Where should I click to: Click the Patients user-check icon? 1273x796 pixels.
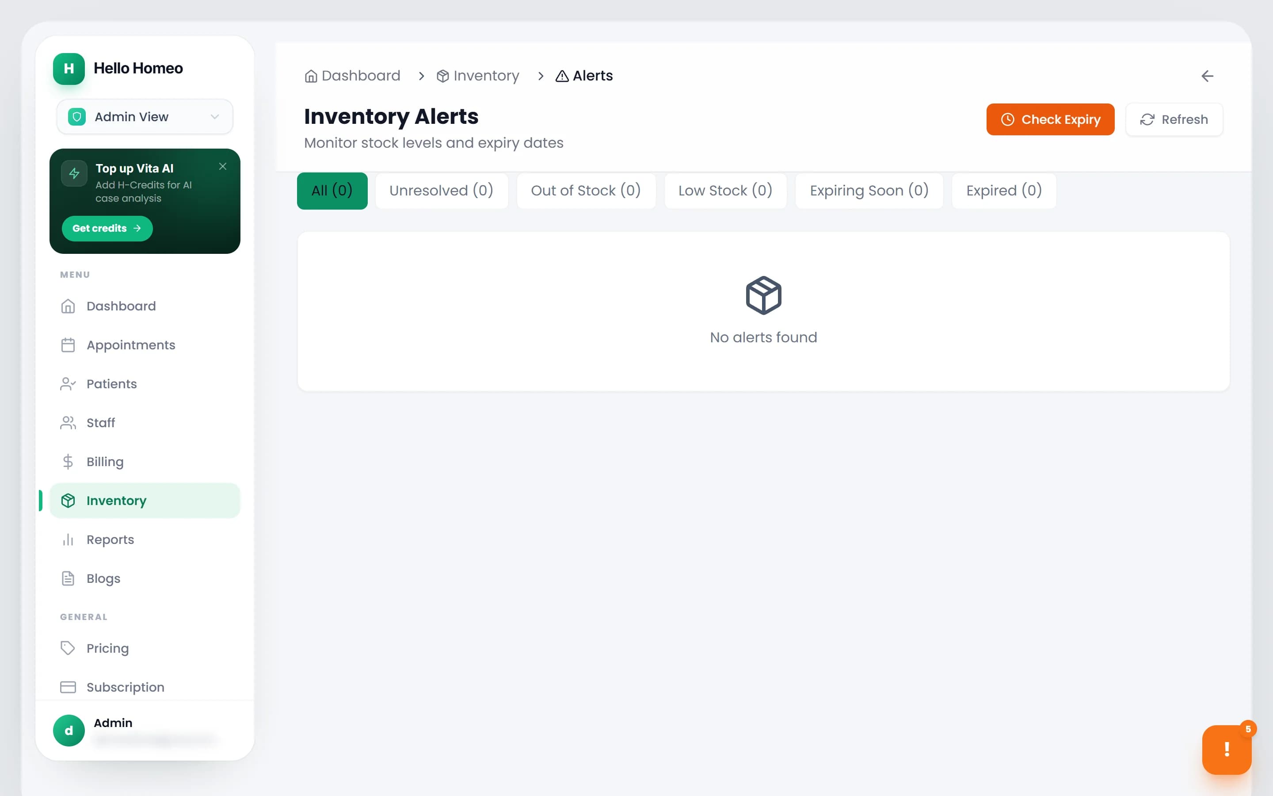tap(68, 384)
